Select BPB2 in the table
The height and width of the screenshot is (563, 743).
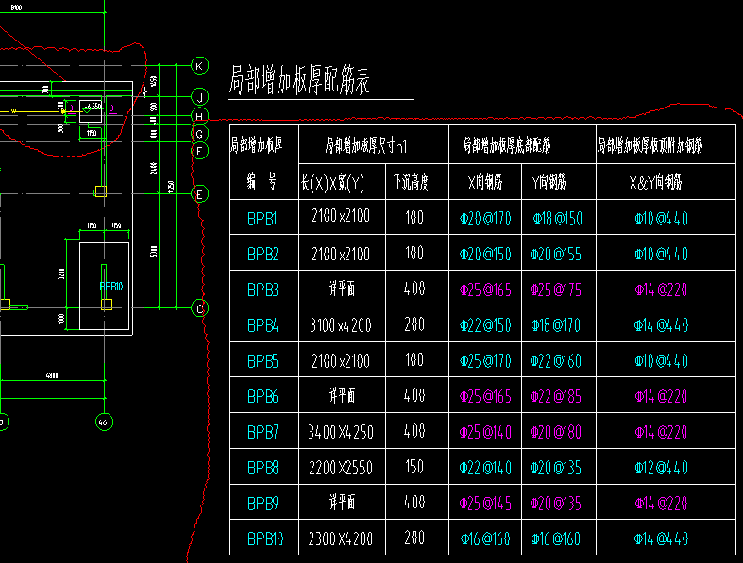click(262, 255)
